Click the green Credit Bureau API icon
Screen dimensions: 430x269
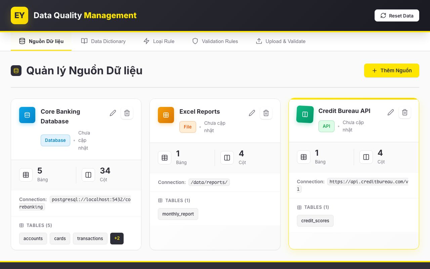[x=305, y=114]
